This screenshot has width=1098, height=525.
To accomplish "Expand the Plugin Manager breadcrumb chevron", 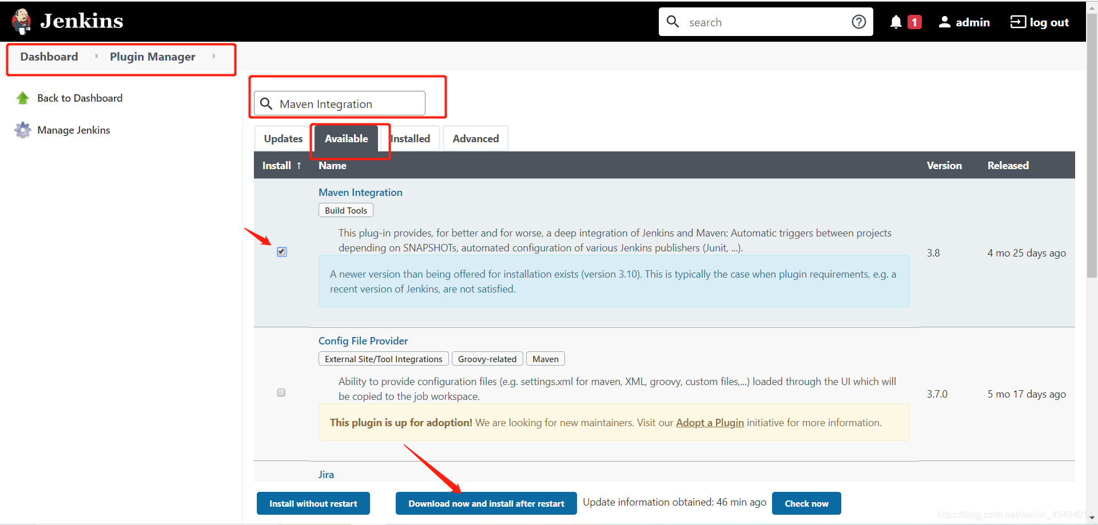I will point(214,56).
